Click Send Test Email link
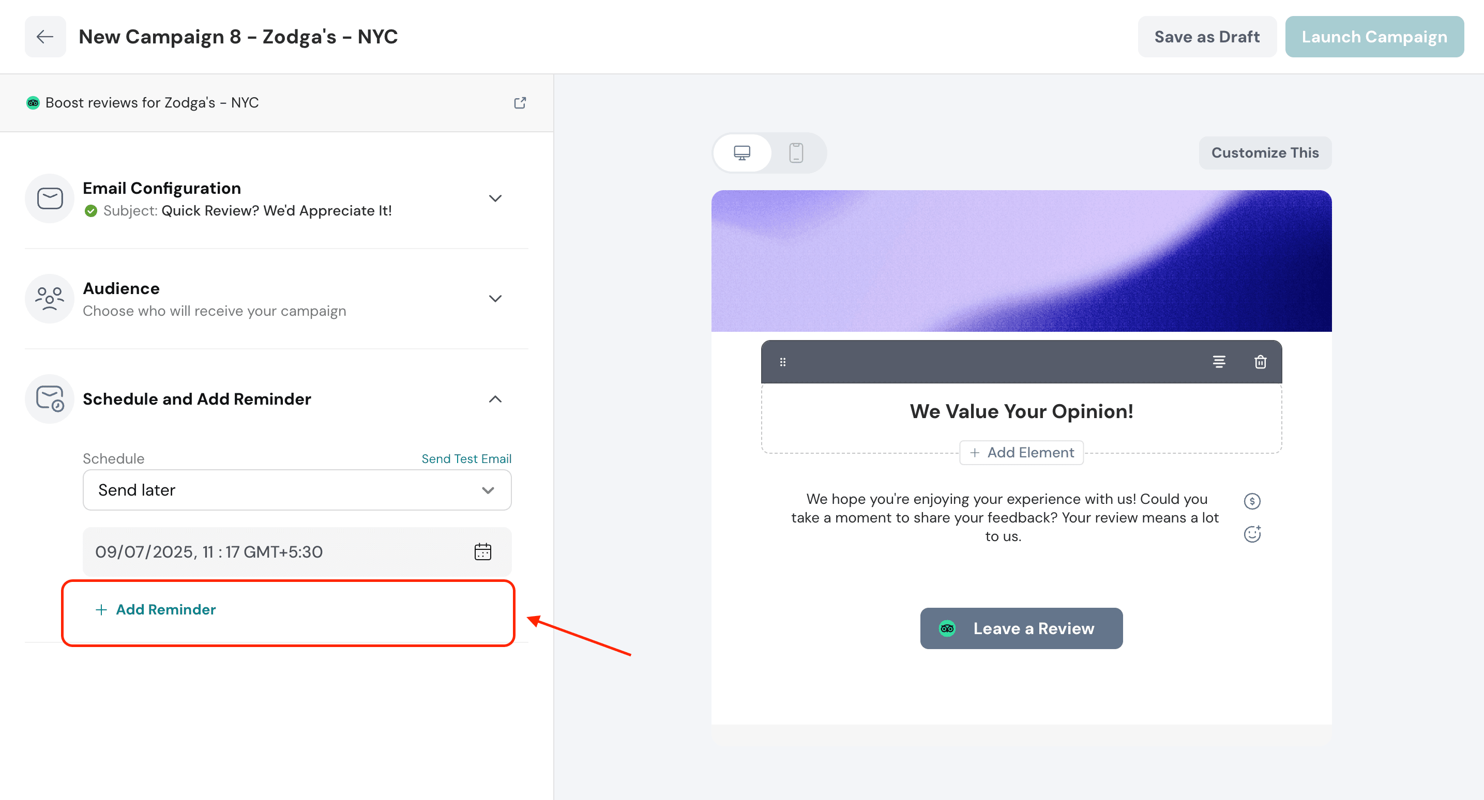 [x=466, y=458]
